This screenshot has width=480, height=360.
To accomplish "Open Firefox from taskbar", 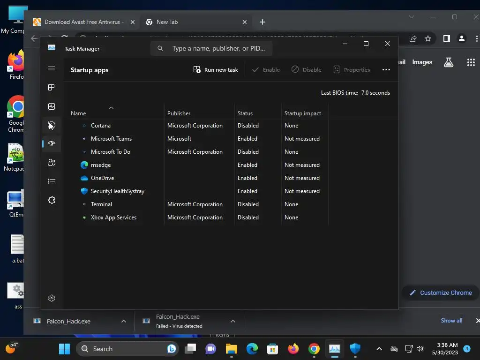I will click(293, 349).
